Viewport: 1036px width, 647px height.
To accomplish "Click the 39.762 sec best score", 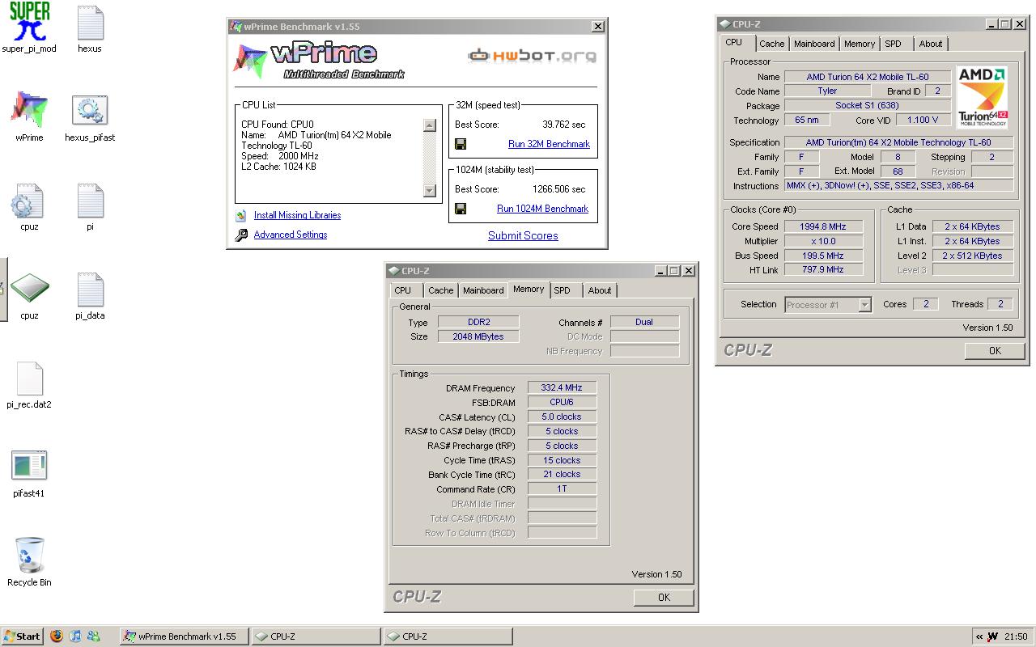I will [x=563, y=125].
